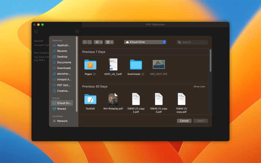Click the Cancel button
261x163 pixels.
184,121
